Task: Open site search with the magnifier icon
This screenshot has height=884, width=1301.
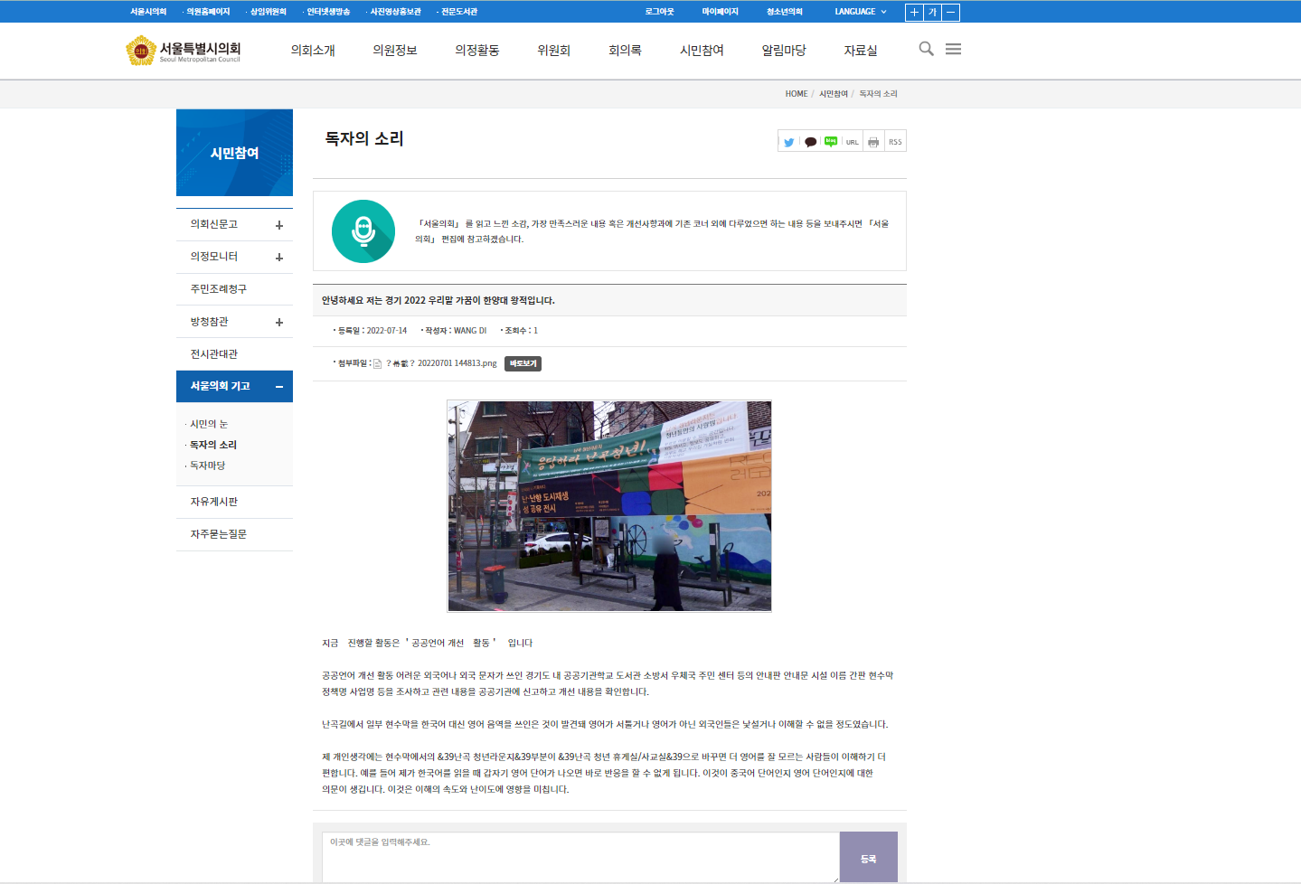Action: 926,49
